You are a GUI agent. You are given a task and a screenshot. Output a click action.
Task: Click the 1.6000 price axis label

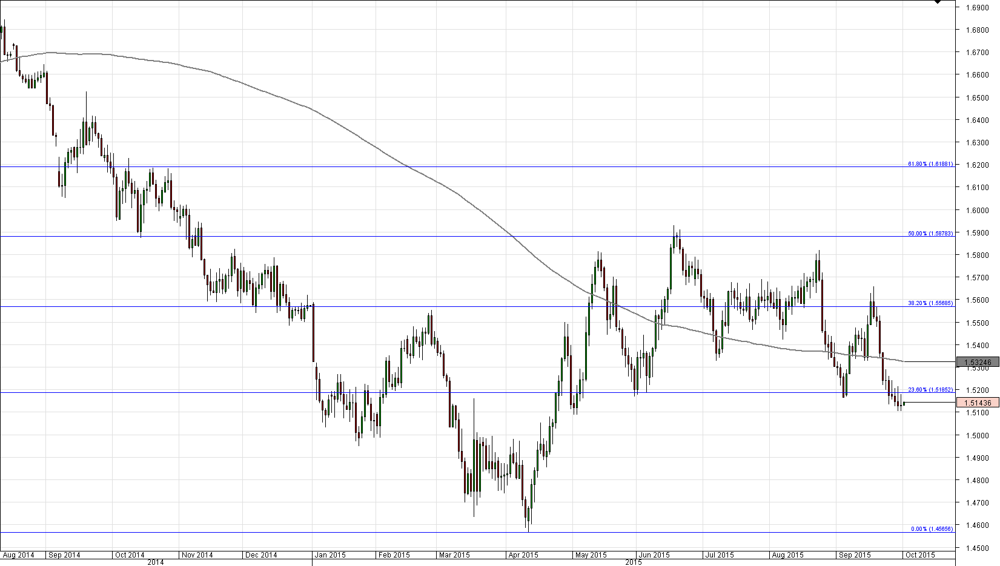pyautogui.click(x=978, y=211)
